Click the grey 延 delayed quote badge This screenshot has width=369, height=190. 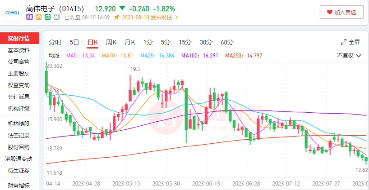pos(57,17)
